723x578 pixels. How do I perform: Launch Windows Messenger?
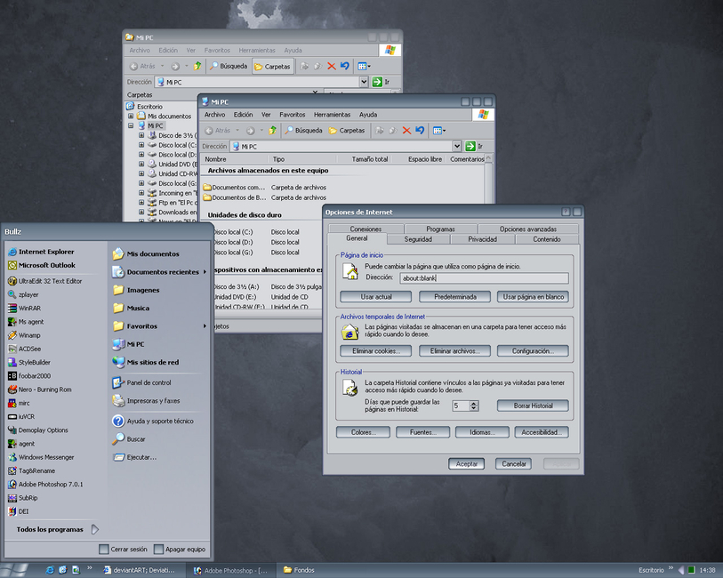point(41,457)
